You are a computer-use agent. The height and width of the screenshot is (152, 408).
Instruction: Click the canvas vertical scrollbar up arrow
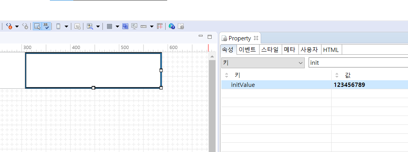[x=212, y=57]
